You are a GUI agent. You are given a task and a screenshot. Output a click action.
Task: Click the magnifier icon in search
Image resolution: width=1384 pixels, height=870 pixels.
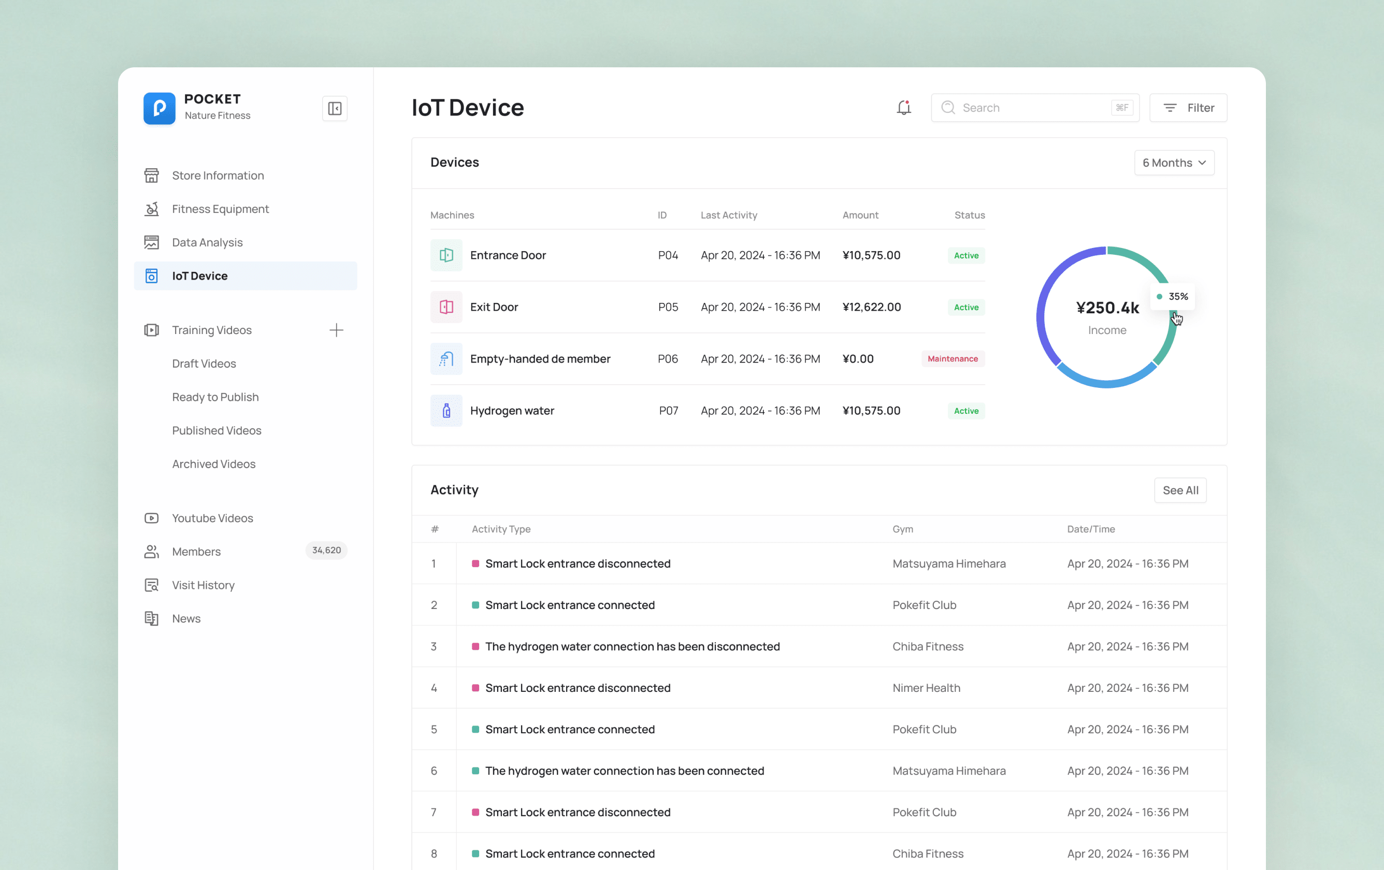point(948,108)
